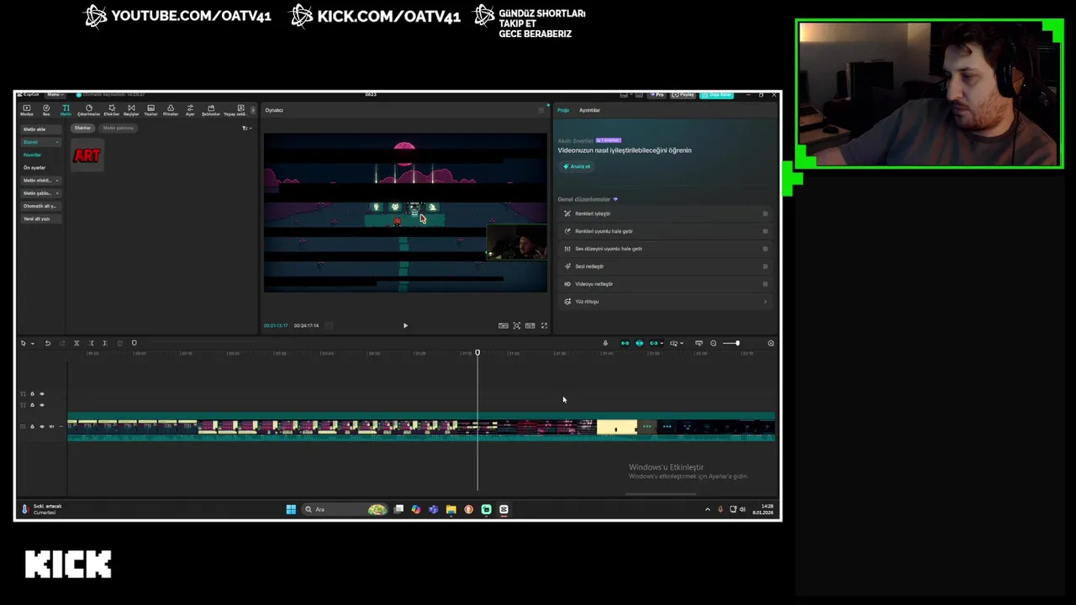
Task: Open the Yapay zekâ AI icon
Action: click(x=240, y=108)
